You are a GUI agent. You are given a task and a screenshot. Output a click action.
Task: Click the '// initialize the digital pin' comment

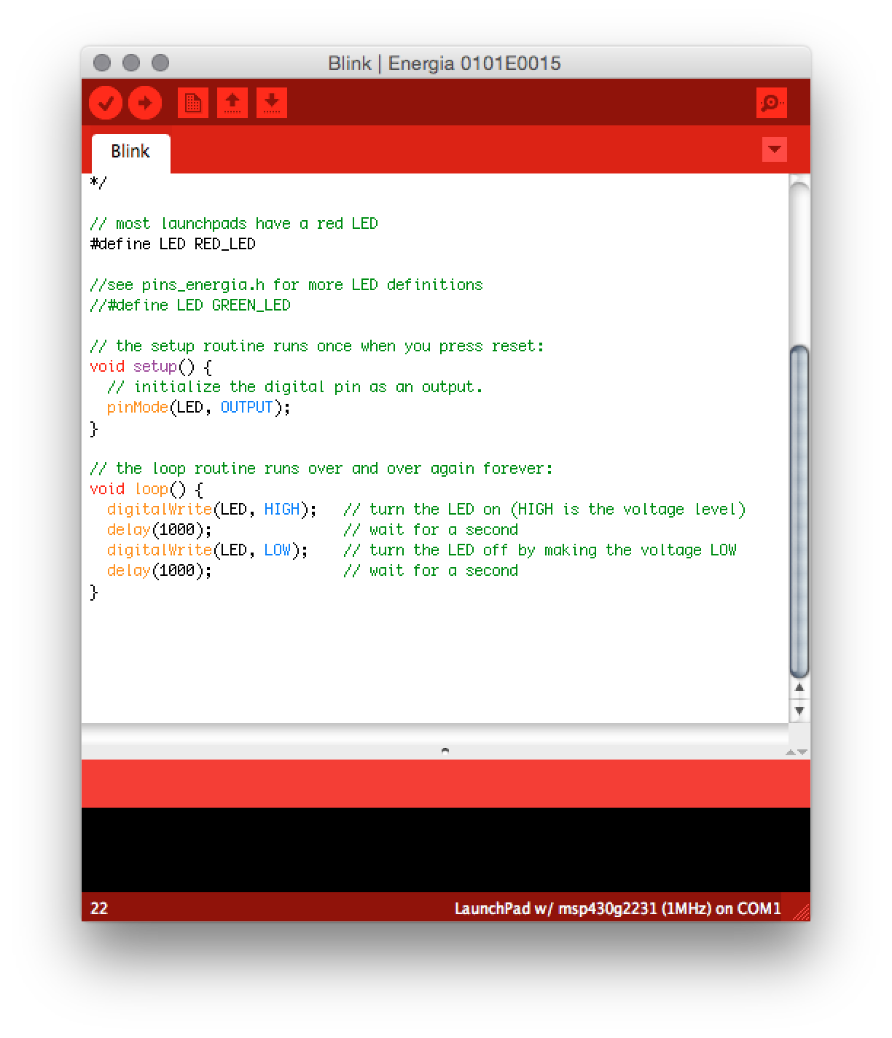tap(295, 386)
